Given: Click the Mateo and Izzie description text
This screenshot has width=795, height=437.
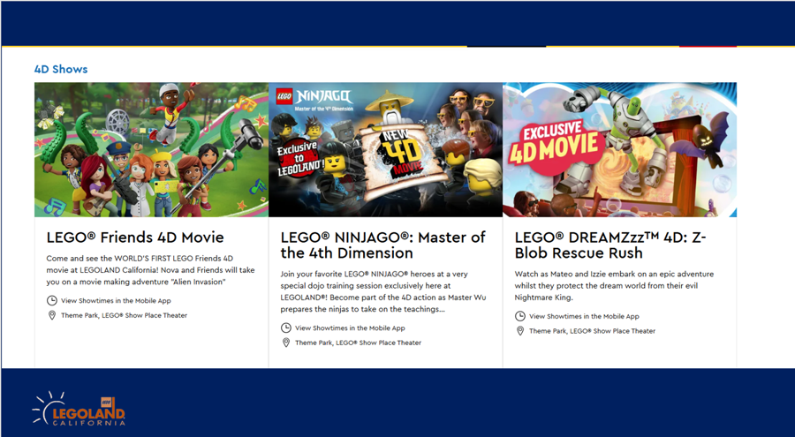Looking at the screenshot, I should tap(614, 286).
